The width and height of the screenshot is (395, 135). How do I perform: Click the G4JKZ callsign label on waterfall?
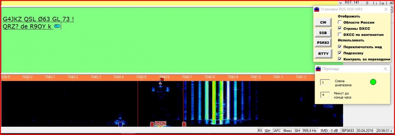(160, 124)
